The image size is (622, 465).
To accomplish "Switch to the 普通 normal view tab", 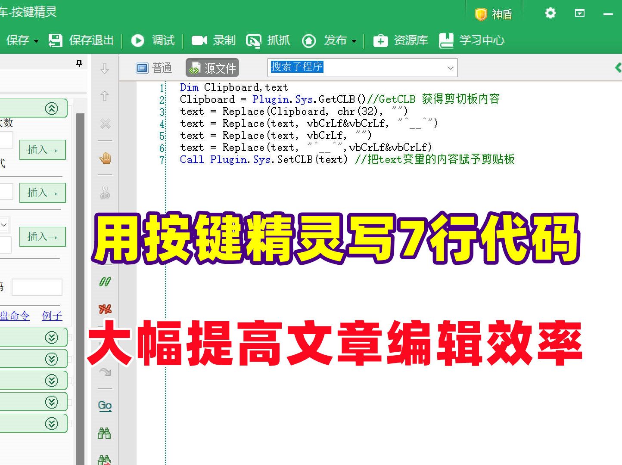I will [x=154, y=68].
